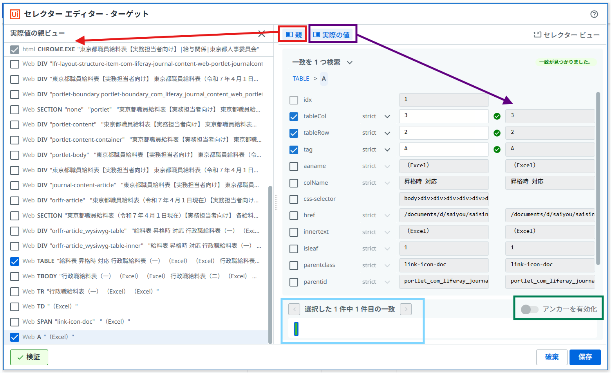Open the セレクター ビュー panel
Screen dimensions: 611x373
coord(566,35)
